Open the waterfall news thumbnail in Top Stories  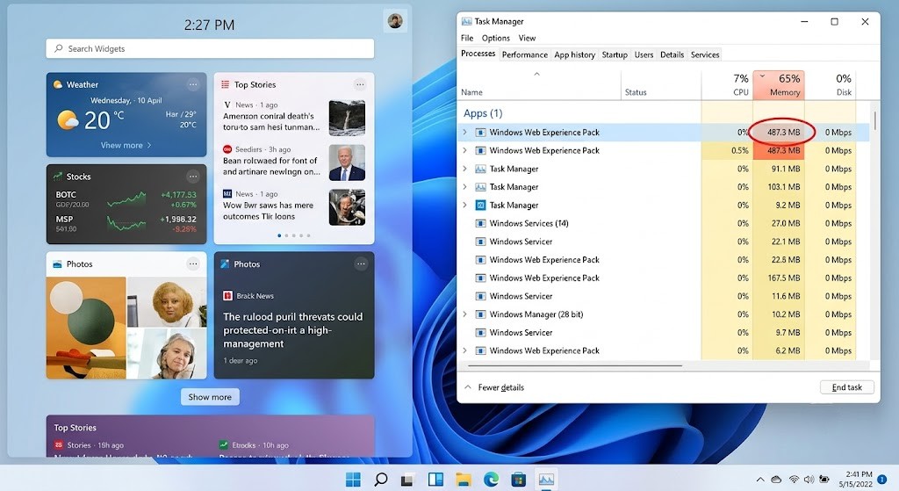click(x=347, y=119)
